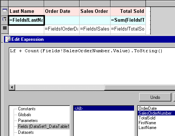Select the =Fields!TotalSo detail cell
The image size is (175, 136).
(128, 29)
